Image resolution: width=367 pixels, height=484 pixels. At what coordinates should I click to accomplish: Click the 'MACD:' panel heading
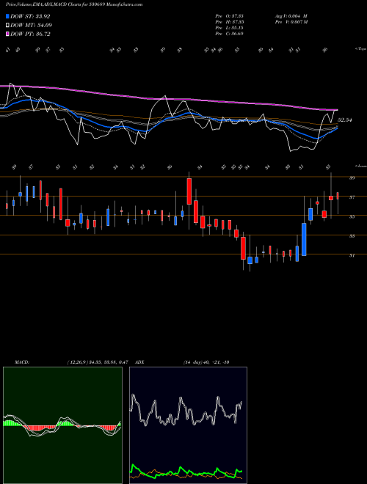click(22, 362)
